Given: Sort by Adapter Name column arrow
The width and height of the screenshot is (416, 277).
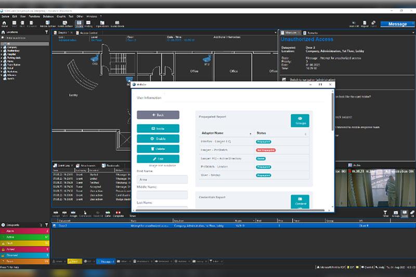Looking at the screenshot, I should (251, 134).
